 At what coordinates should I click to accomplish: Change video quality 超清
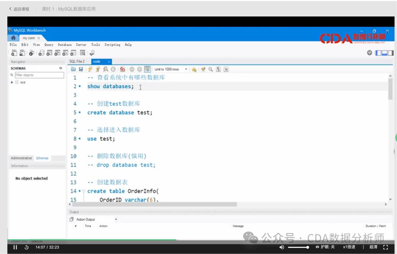pyautogui.click(x=373, y=247)
